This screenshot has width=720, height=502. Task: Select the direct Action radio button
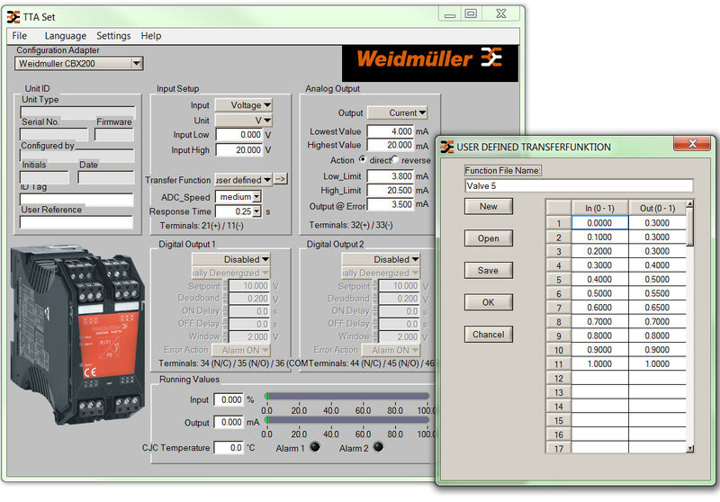(364, 160)
